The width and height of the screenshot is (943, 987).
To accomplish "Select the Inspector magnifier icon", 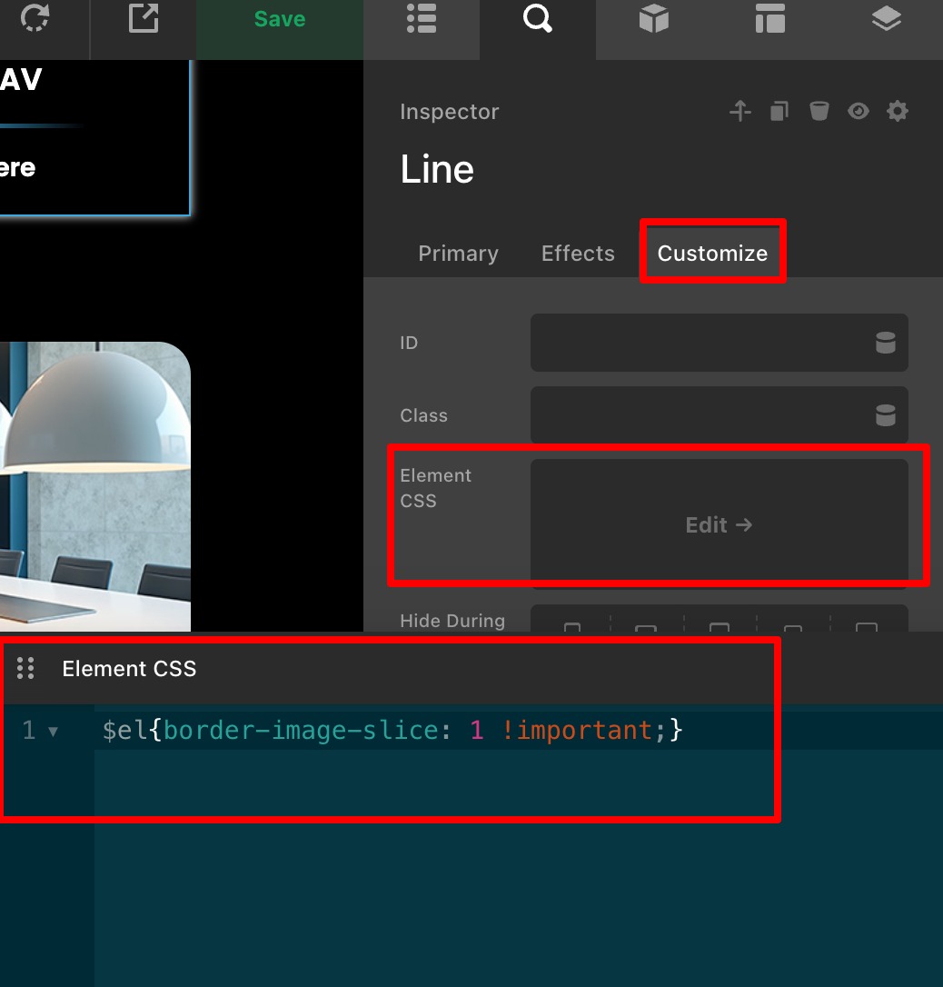I will [x=538, y=19].
